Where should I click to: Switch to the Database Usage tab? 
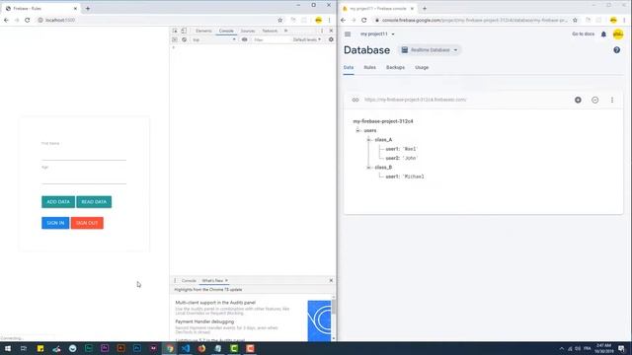[x=422, y=67]
